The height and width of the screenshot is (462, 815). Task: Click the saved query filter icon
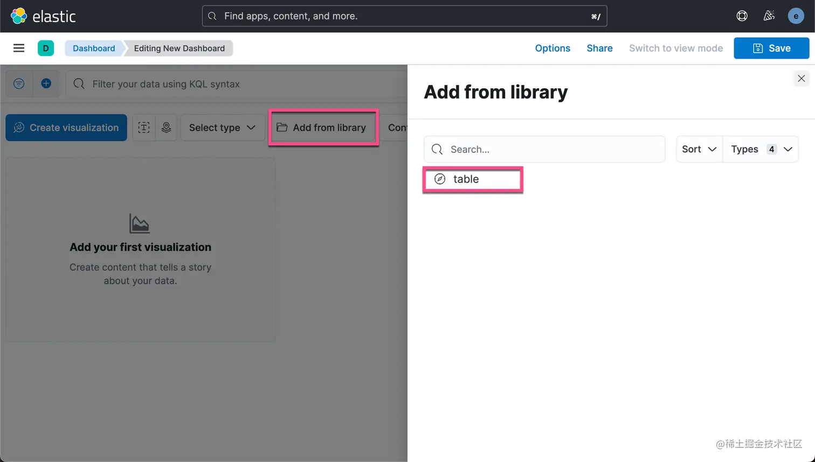(x=19, y=84)
